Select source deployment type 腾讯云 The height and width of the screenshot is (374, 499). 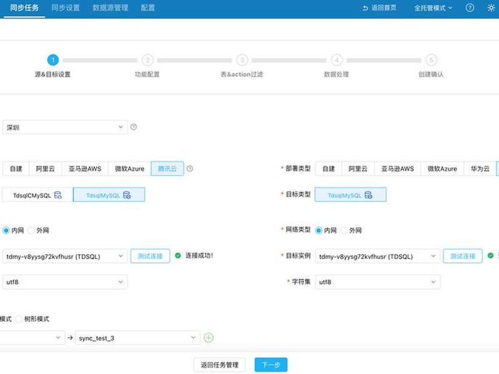click(167, 168)
